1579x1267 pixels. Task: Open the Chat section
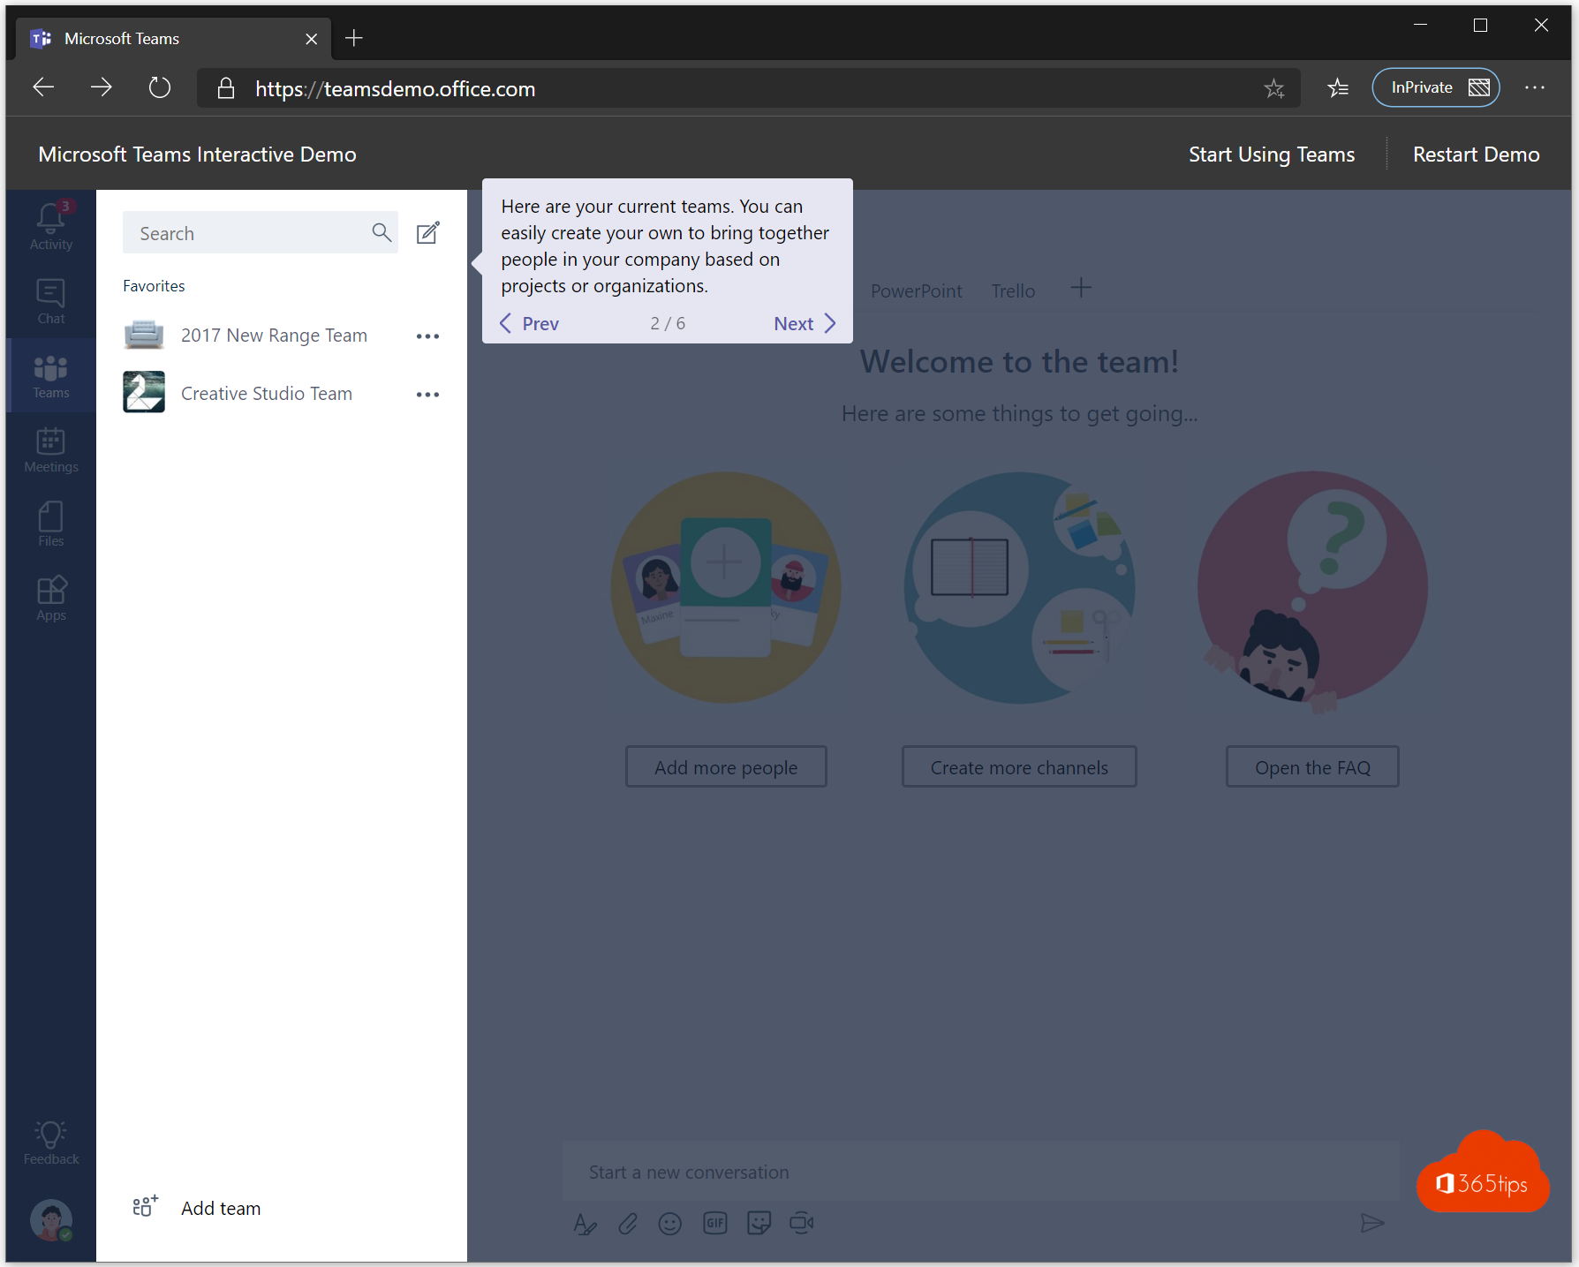(50, 301)
